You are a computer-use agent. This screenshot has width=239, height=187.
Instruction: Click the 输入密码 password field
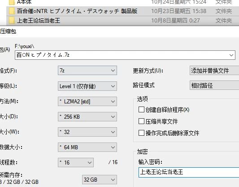189,172
